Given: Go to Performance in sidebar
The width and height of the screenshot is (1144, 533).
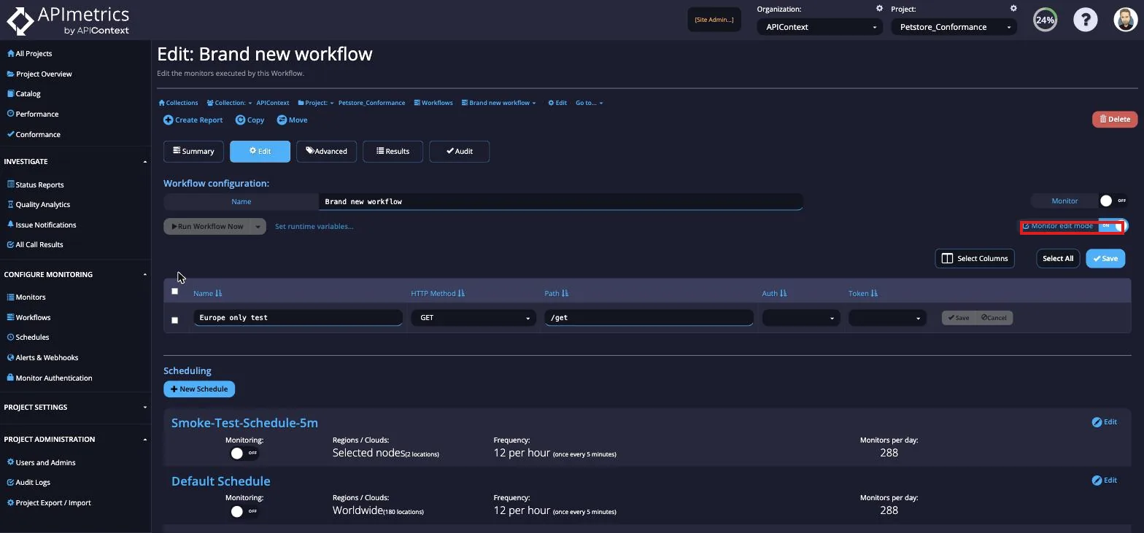Looking at the screenshot, I should point(32,114).
